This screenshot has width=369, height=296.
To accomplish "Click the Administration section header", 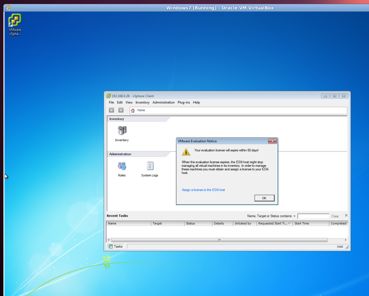I will pyautogui.click(x=139, y=154).
